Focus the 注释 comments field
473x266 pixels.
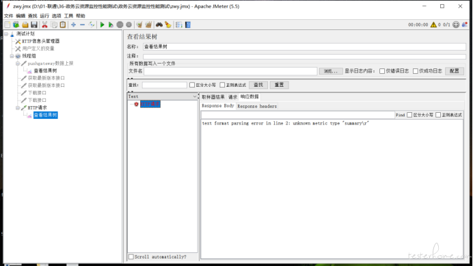pos(304,56)
